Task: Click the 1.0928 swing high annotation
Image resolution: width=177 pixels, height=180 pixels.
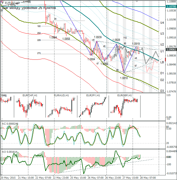Action: 116,40
